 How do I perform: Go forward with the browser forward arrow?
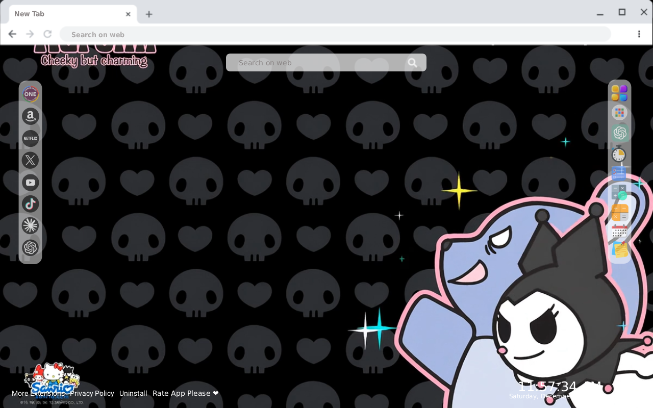coord(30,34)
